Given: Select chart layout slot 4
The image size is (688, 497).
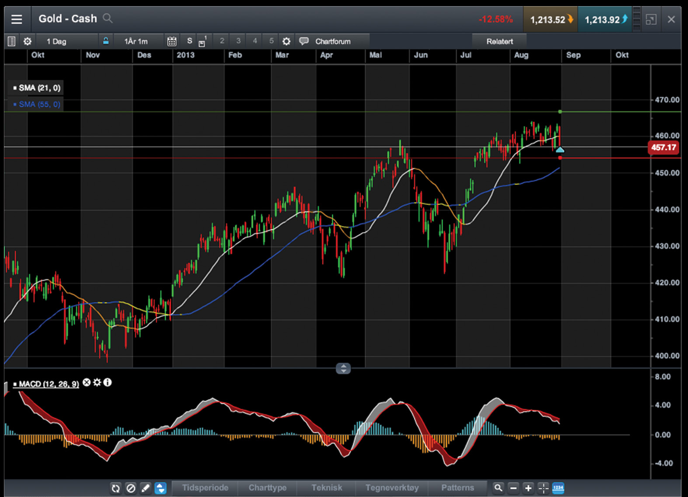Looking at the screenshot, I should tap(255, 41).
